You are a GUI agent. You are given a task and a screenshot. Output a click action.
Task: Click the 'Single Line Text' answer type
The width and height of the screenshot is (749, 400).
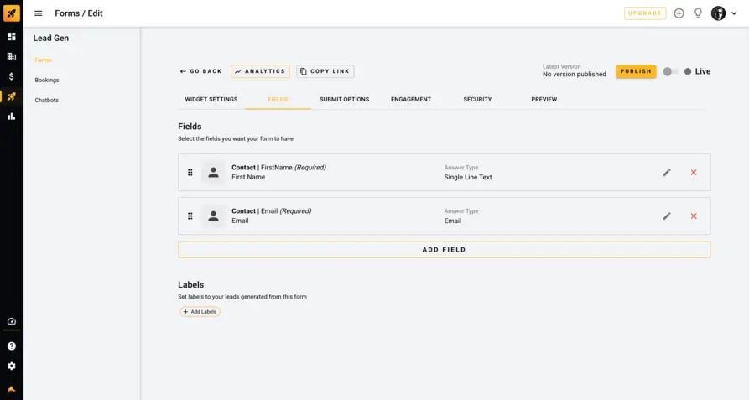[468, 177]
